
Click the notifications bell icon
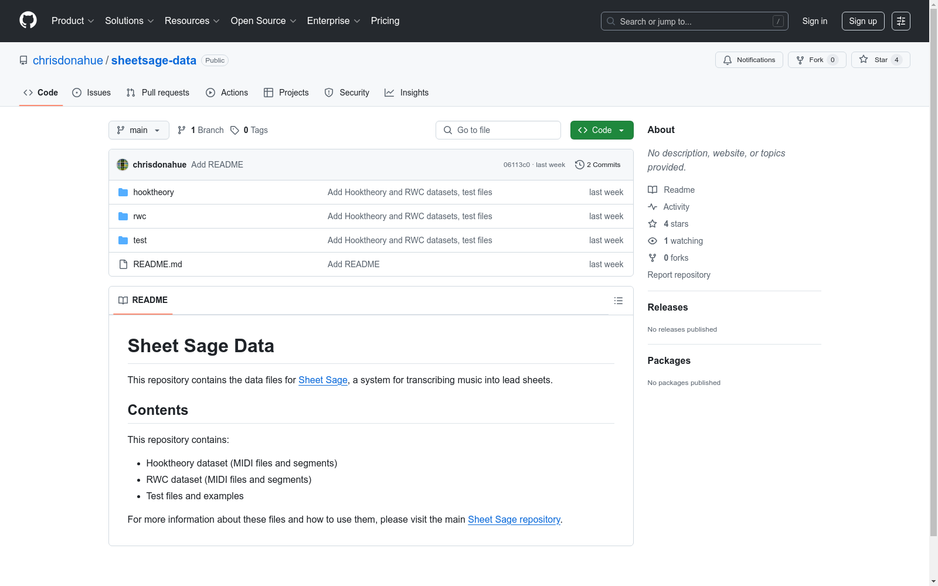728,60
